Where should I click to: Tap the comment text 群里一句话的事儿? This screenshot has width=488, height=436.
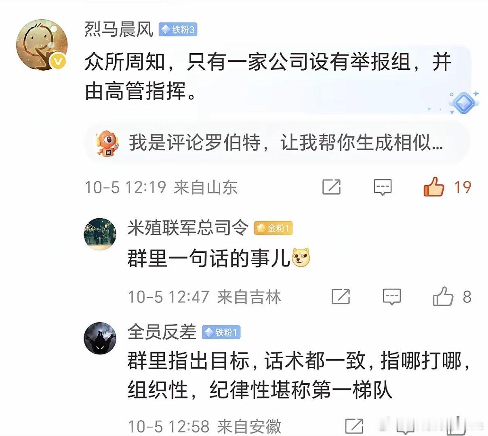(209, 259)
